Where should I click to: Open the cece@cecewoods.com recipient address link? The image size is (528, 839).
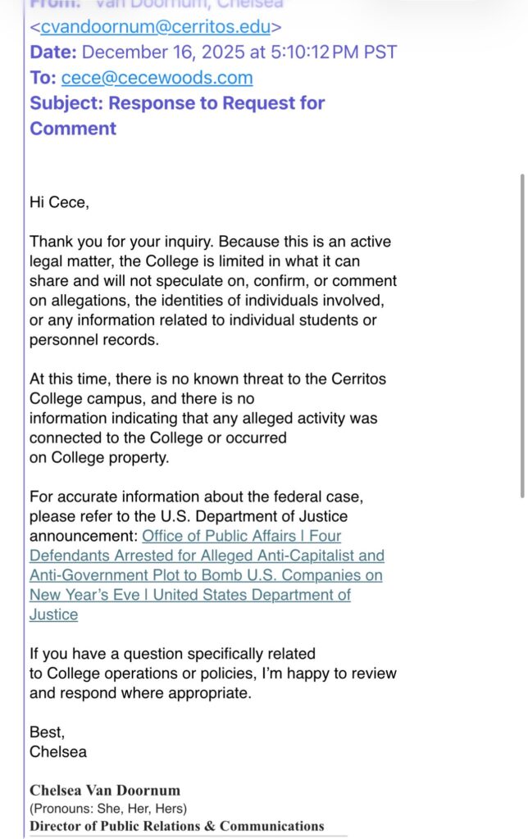pos(157,78)
